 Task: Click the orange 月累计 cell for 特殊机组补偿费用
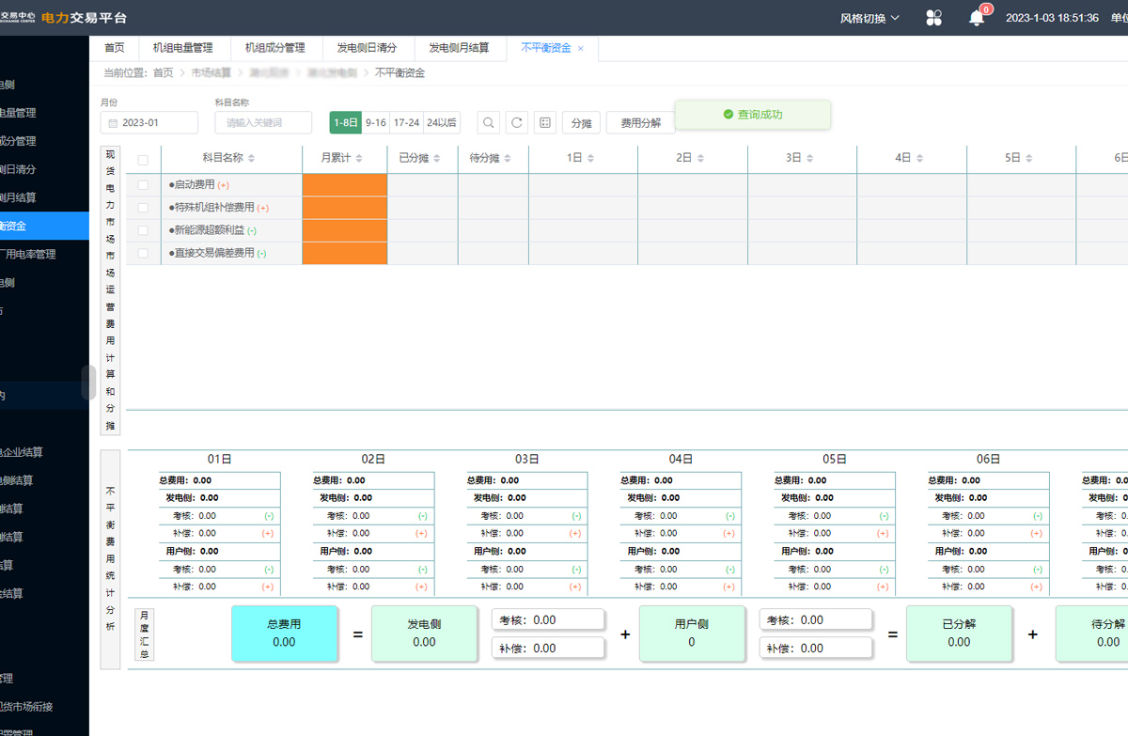[x=345, y=208]
